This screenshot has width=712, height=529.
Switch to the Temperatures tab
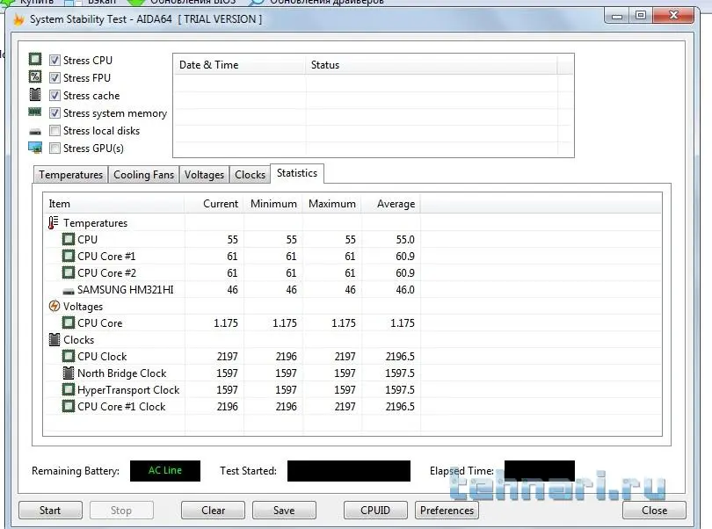click(x=71, y=175)
